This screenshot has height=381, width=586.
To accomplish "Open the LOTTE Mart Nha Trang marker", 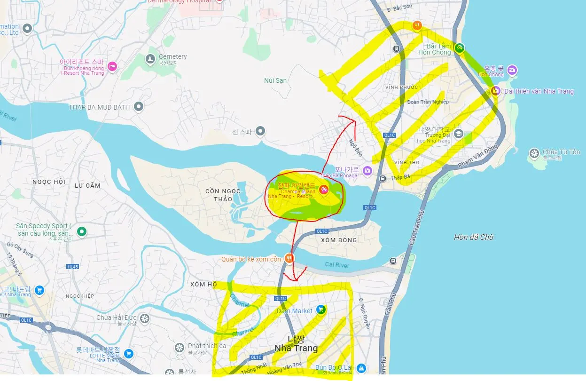I will [128, 353].
